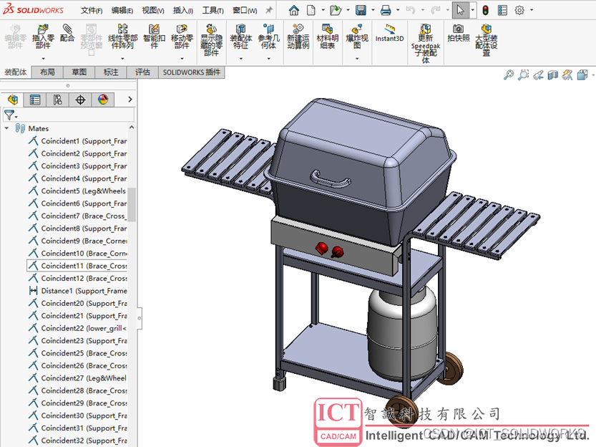Open the Print dropdown arrow
596x447 pixels.
click(398, 10)
